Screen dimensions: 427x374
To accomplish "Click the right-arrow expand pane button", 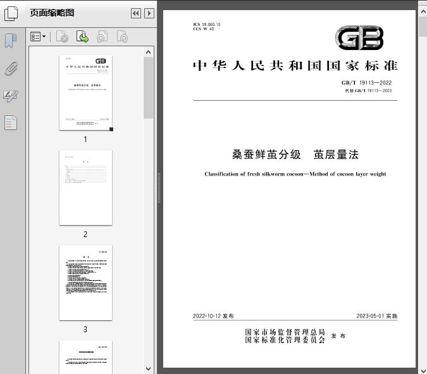I will tap(149, 13).
